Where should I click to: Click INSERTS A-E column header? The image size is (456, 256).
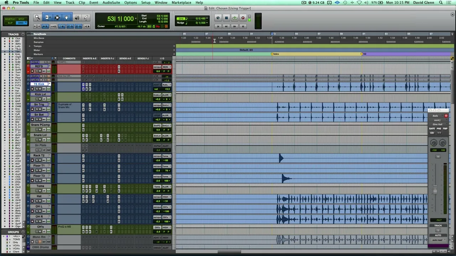point(89,58)
